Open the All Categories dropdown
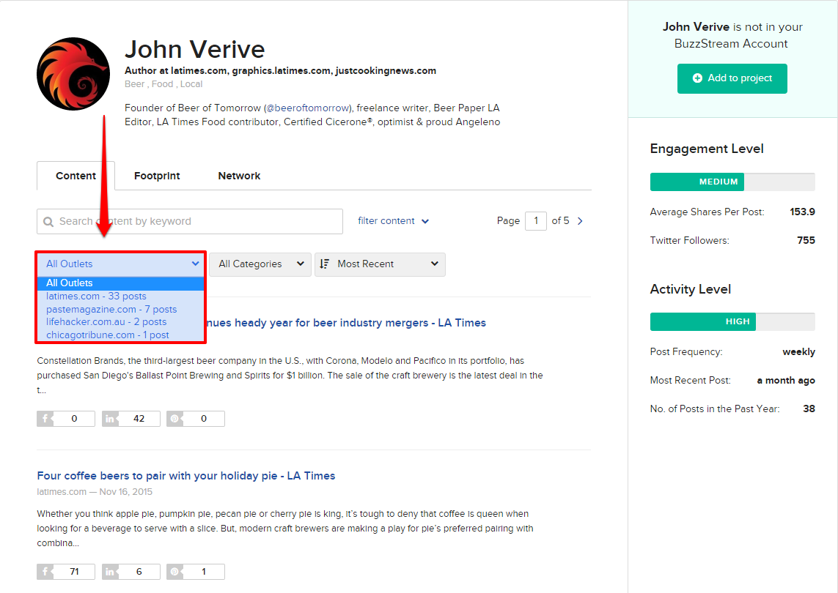The width and height of the screenshot is (838, 593). tap(260, 264)
